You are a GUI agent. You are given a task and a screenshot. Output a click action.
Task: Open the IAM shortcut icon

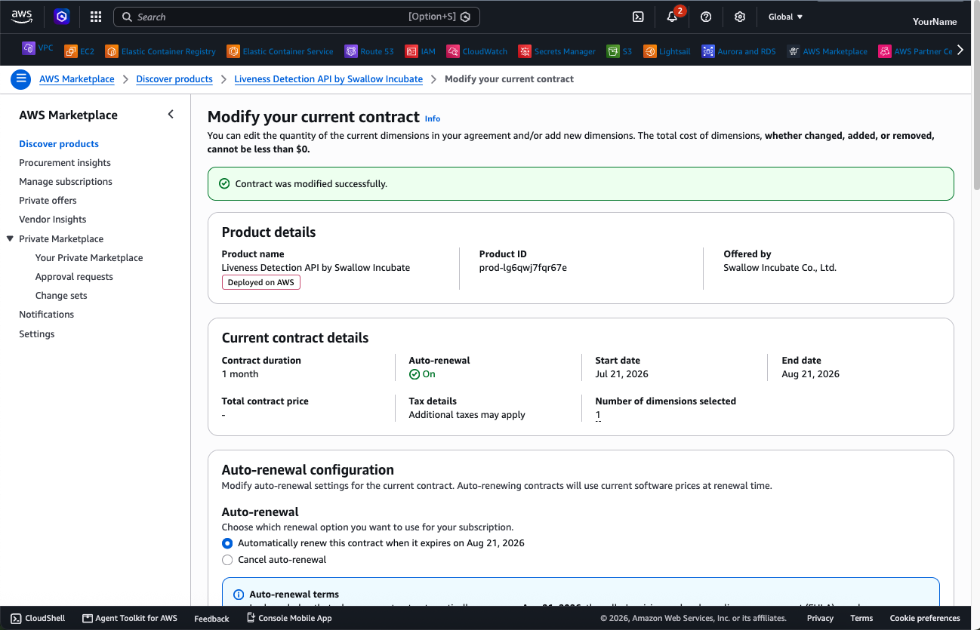pos(411,51)
